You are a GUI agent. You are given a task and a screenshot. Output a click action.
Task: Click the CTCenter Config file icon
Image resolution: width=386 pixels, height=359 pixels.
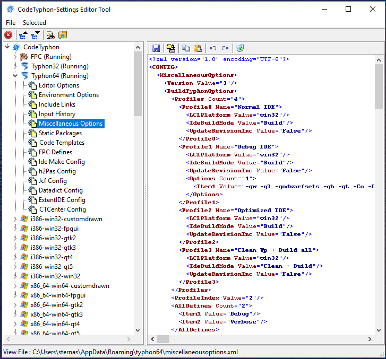pyautogui.click(x=32, y=209)
